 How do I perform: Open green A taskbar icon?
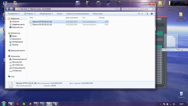pyautogui.click(x=24, y=104)
